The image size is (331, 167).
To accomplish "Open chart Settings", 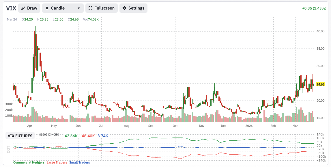I will coord(133,8).
